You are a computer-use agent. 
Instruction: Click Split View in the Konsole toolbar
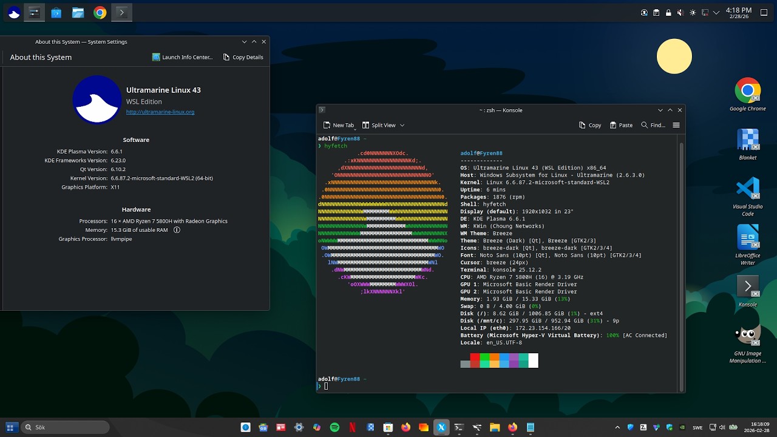379,125
